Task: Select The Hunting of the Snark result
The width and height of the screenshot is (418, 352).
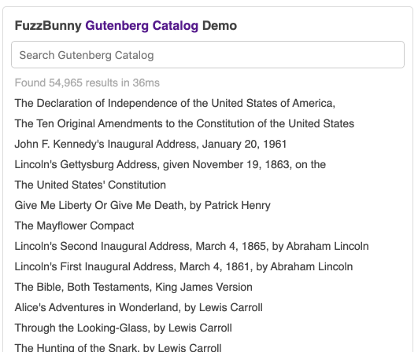Action: coord(118,347)
